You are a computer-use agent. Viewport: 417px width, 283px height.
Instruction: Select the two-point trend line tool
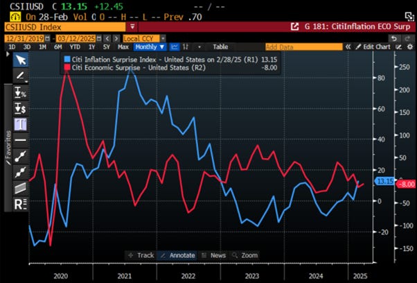click(x=21, y=156)
